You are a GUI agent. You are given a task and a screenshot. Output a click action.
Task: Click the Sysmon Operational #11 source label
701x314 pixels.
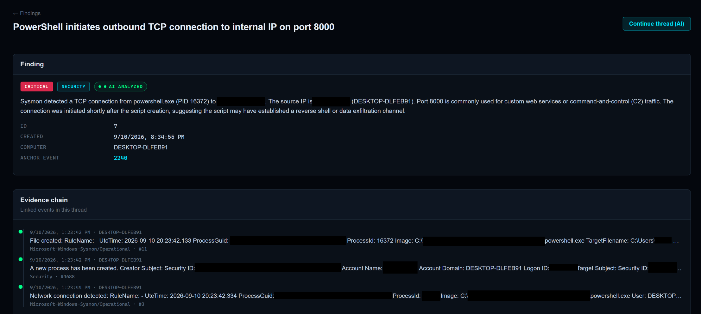click(x=88, y=249)
